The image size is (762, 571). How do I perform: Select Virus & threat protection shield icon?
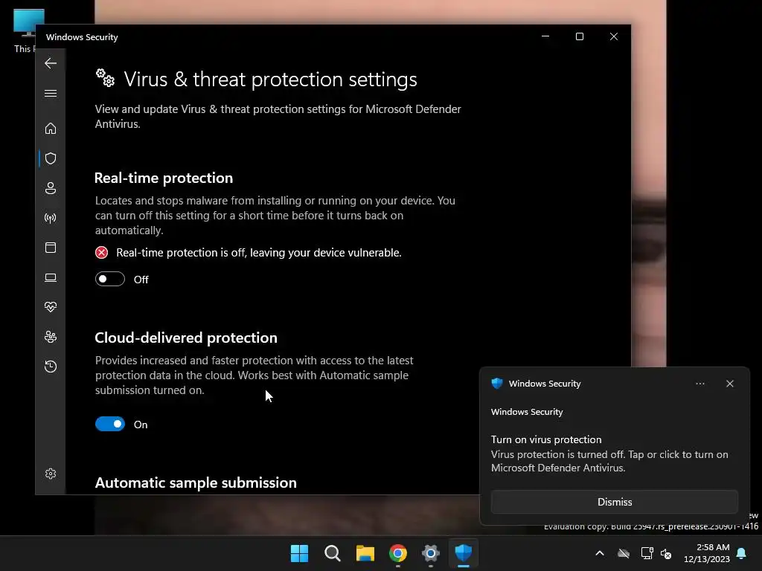click(x=51, y=158)
